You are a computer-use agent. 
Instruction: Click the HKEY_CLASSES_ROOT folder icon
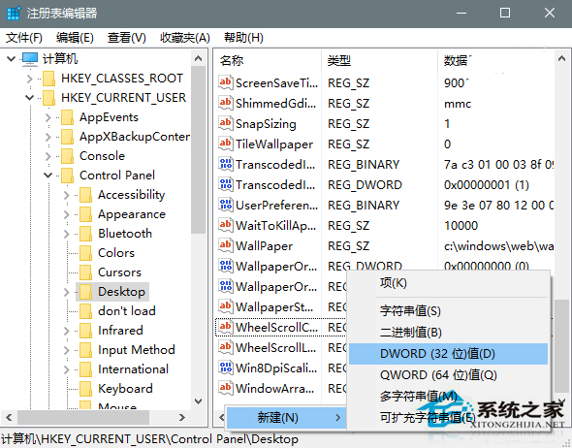pyautogui.click(x=48, y=79)
